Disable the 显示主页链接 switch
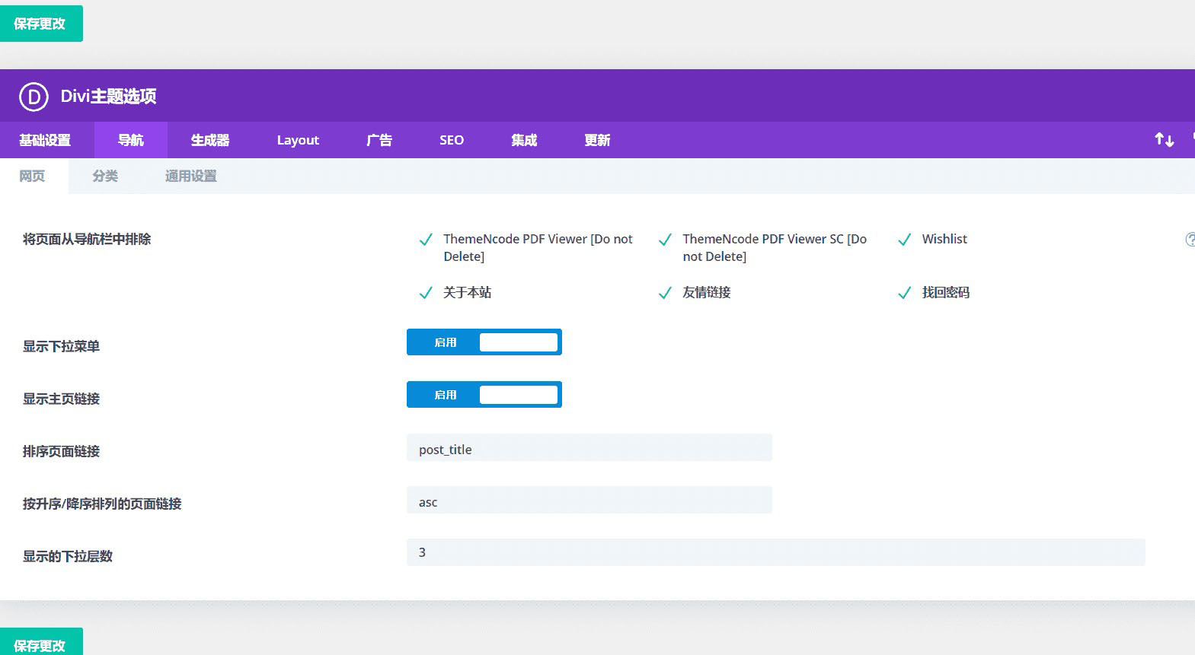 pyautogui.click(x=484, y=395)
